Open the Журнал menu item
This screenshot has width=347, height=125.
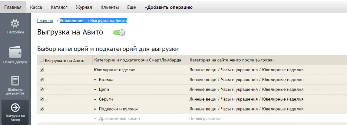[x=84, y=7]
